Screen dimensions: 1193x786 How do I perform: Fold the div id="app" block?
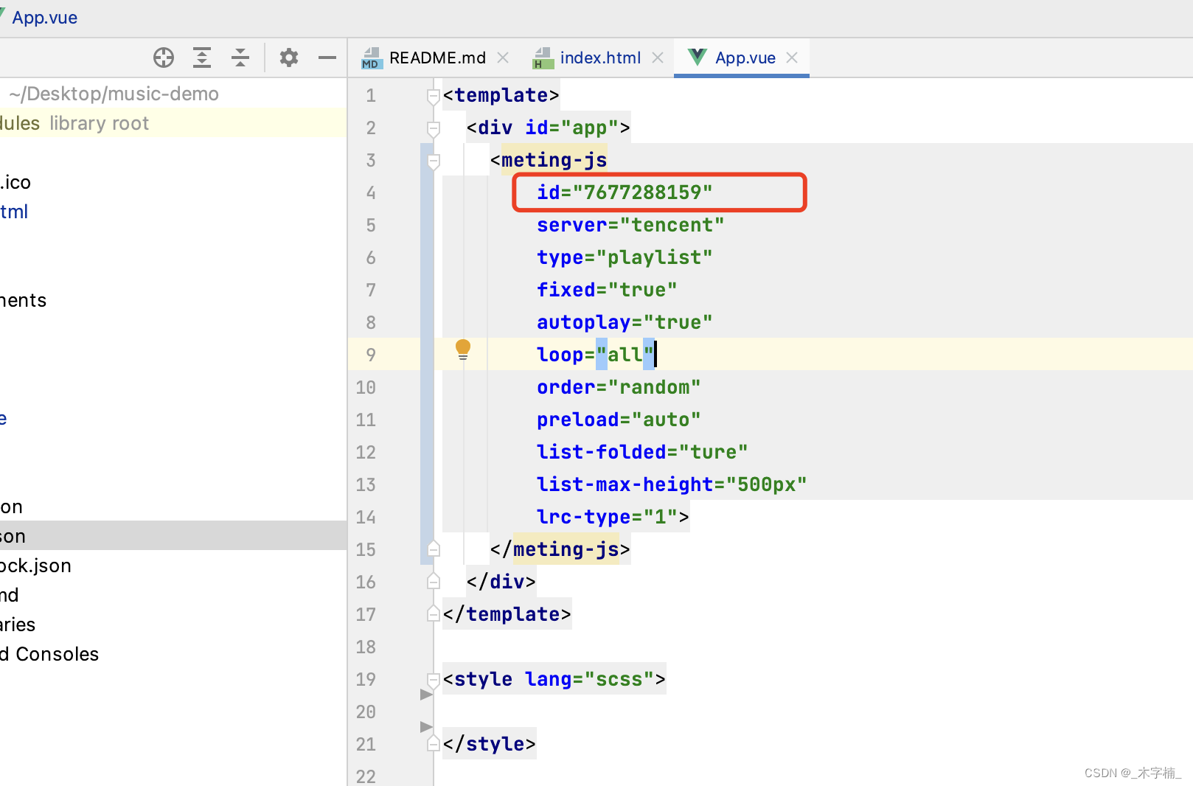[x=434, y=128]
